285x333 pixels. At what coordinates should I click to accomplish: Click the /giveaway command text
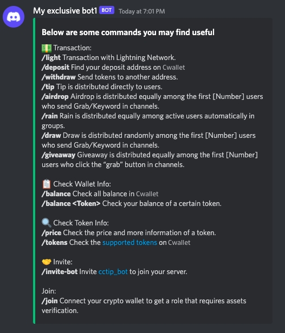pos(59,155)
